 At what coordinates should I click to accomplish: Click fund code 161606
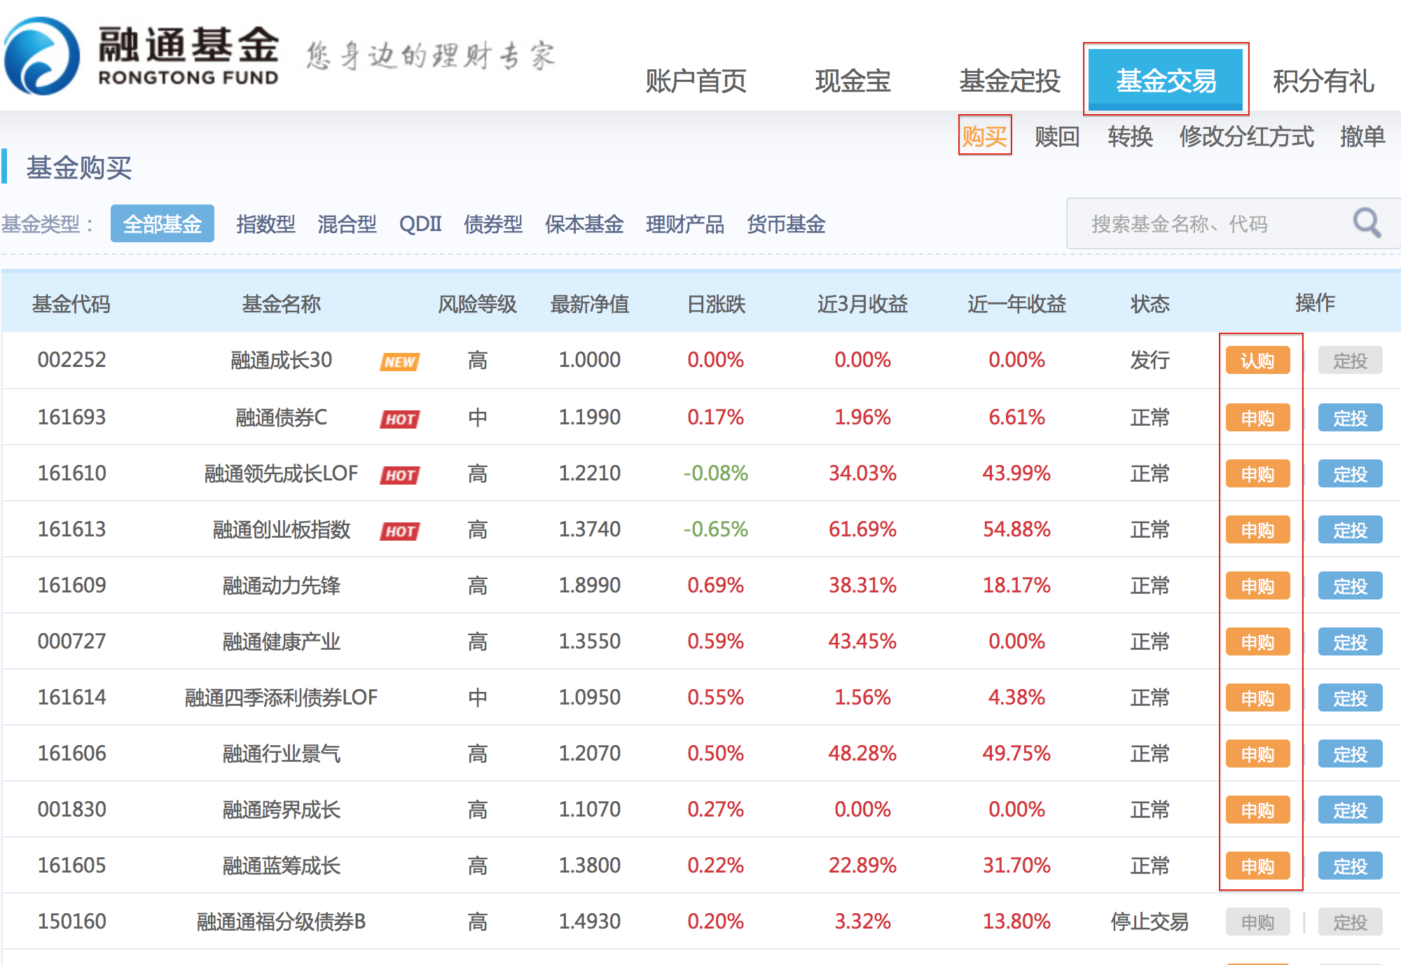(71, 754)
